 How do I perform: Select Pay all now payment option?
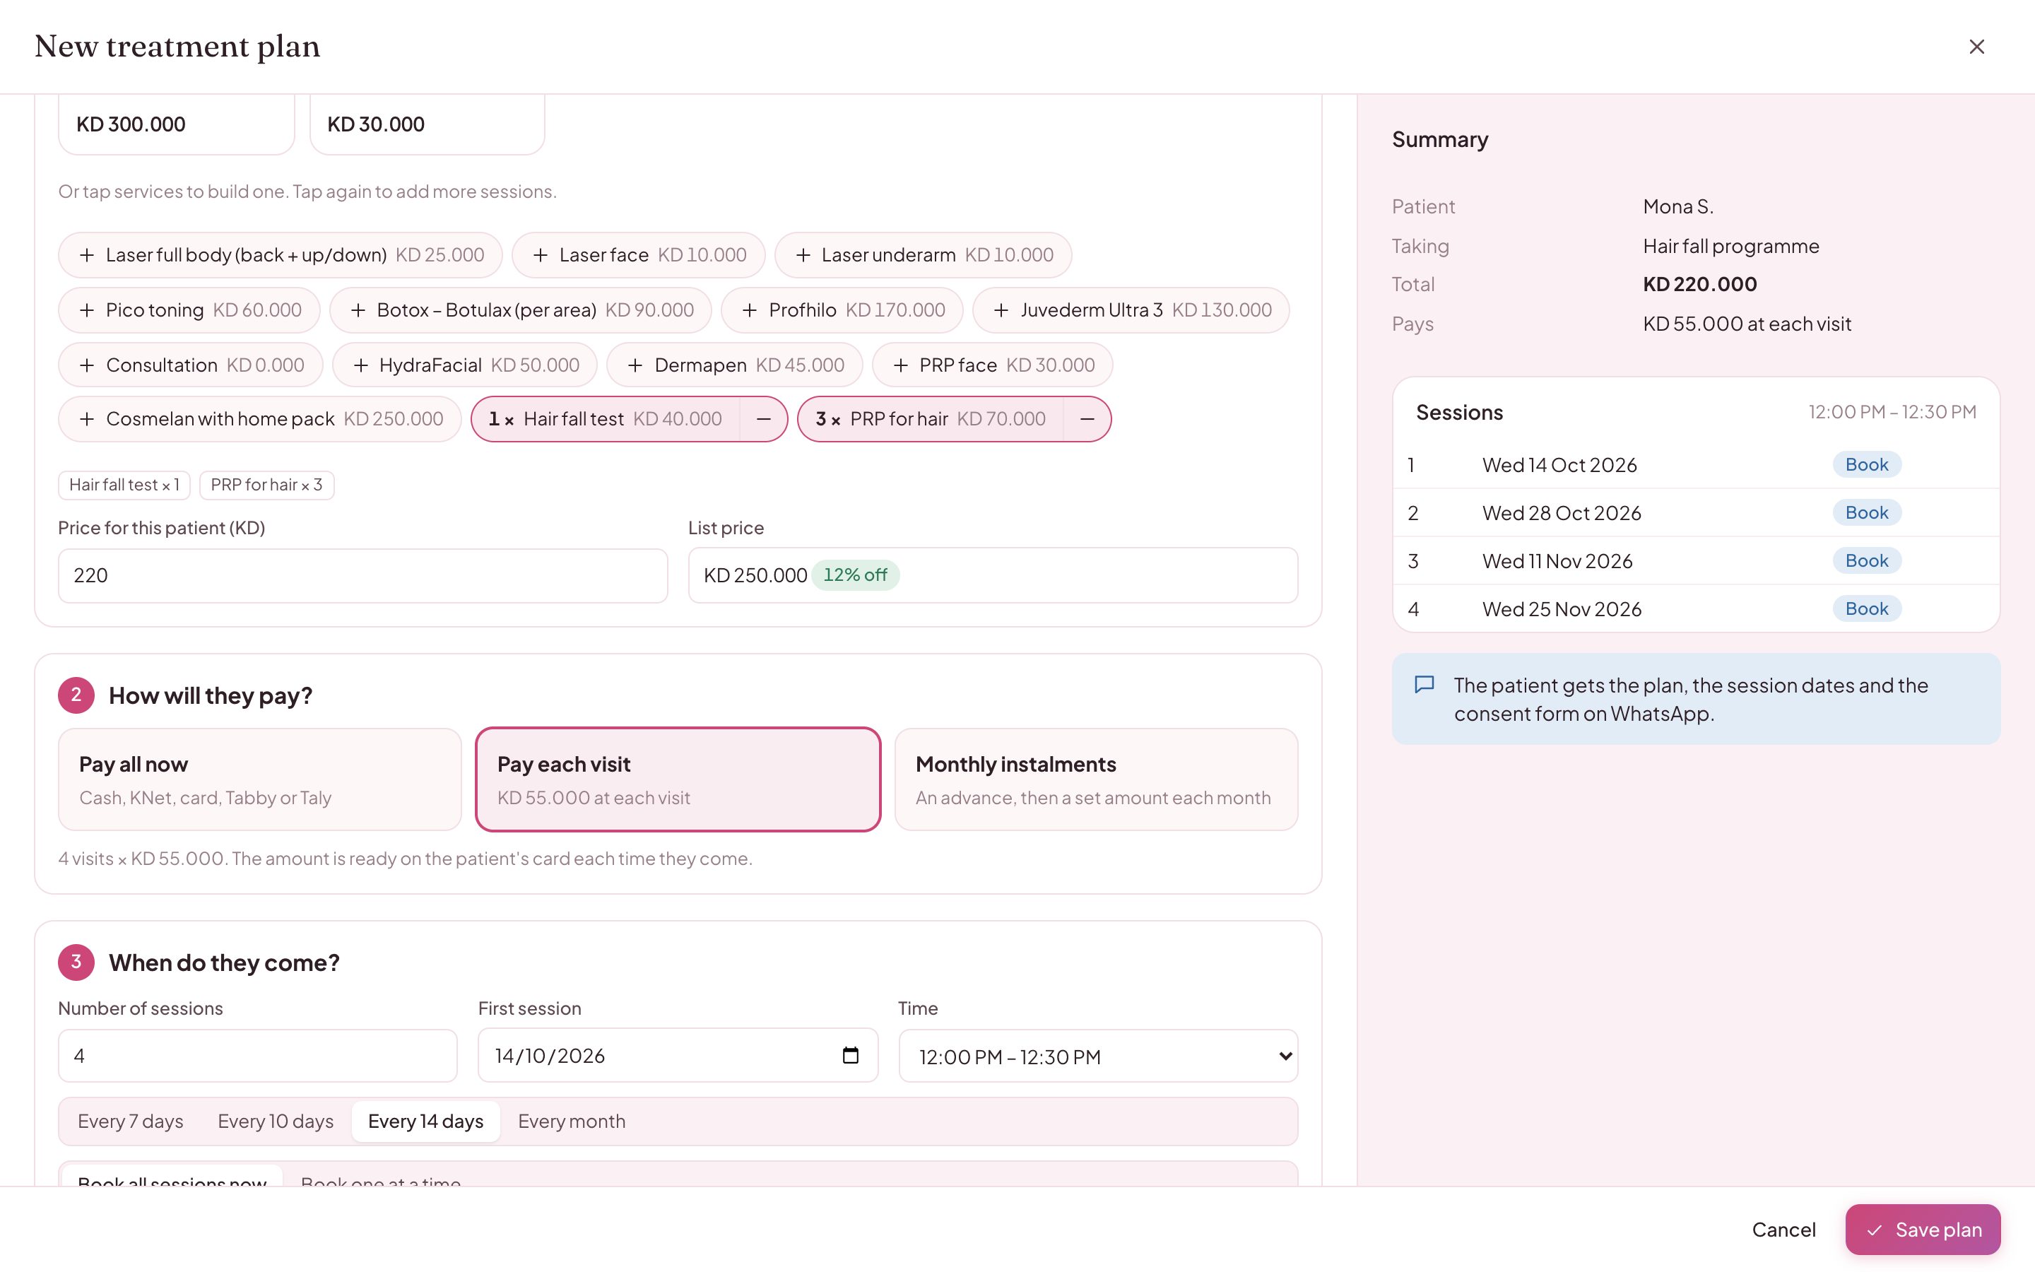click(x=260, y=779)
